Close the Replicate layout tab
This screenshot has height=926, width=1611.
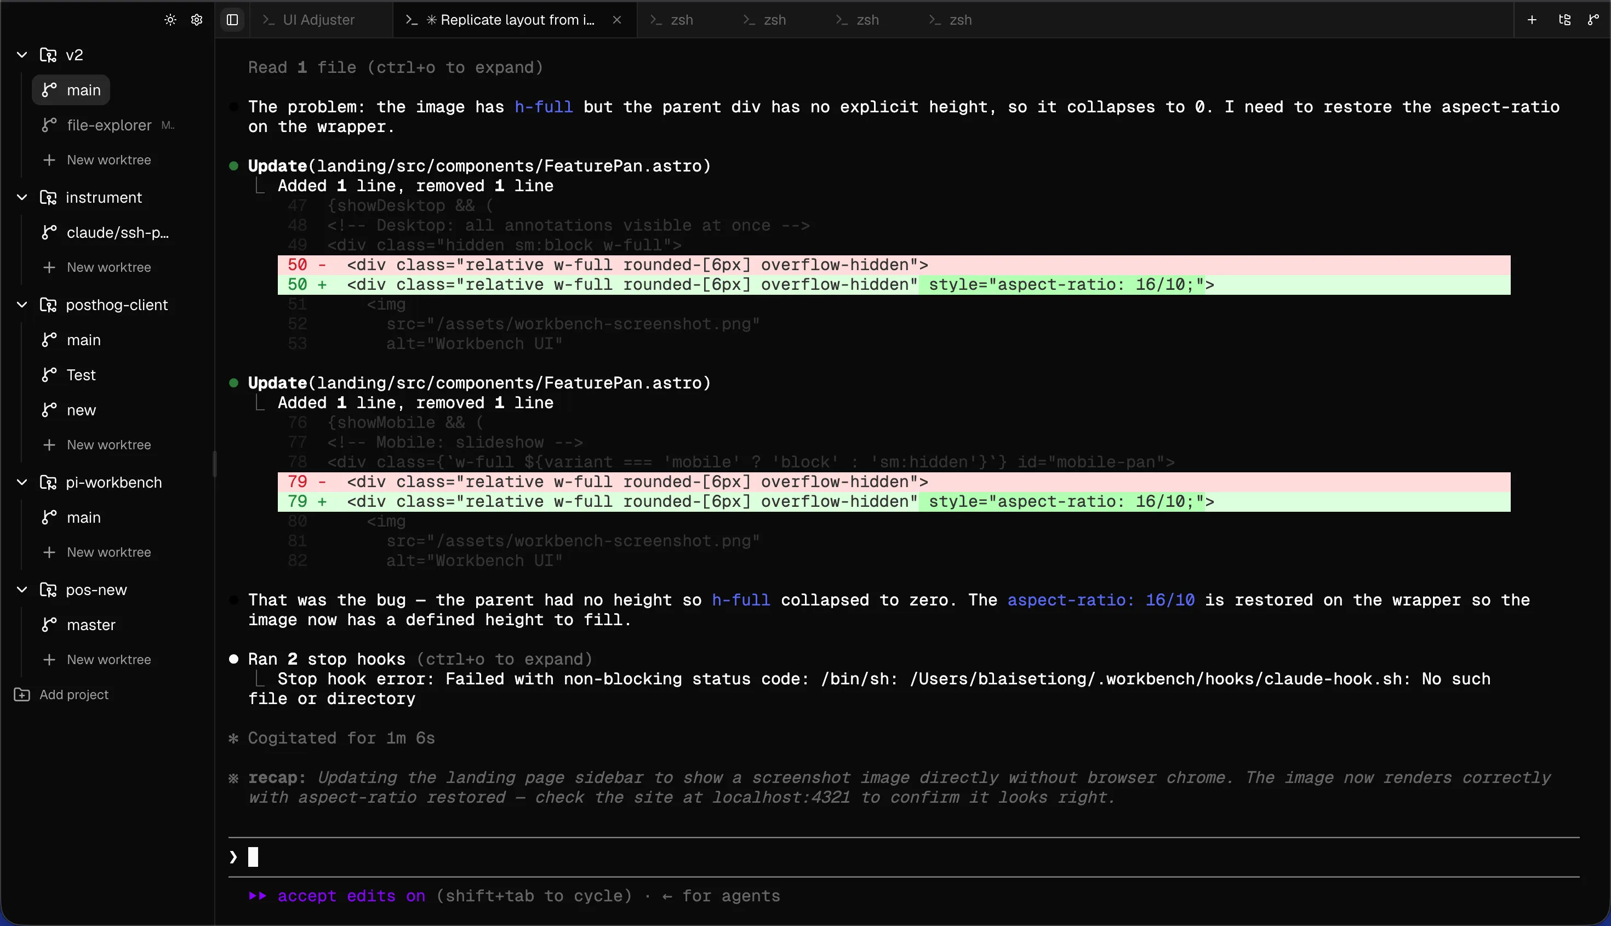click(x=617, y=20)
